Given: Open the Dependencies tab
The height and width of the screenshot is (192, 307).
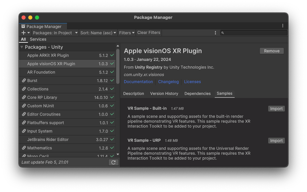Looking at the screenshot, I should [197, 94].
